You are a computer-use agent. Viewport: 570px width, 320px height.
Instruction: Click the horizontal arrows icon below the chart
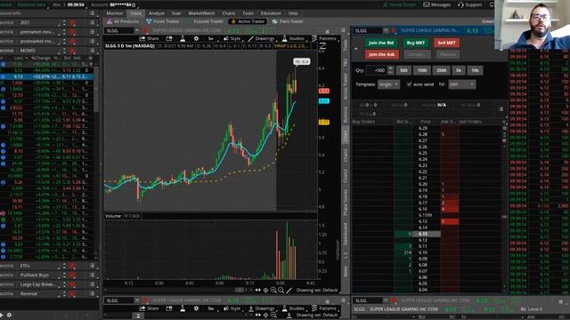click(x=258, y=291)
